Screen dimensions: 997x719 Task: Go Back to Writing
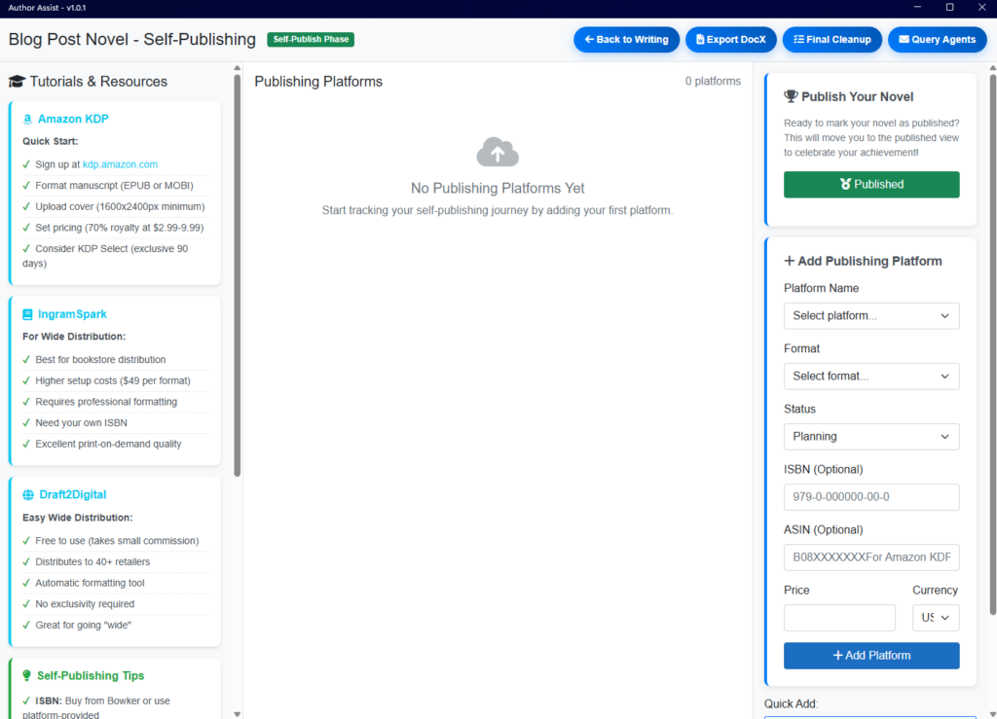[626, 40]
